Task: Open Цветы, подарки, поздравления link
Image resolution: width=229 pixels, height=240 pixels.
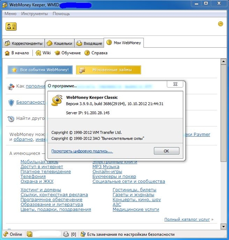Action: click(x=56, y=209)
